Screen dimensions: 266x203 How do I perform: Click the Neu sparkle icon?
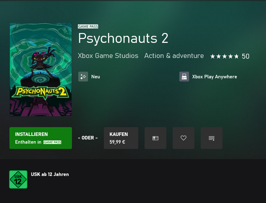pos(83,77)
